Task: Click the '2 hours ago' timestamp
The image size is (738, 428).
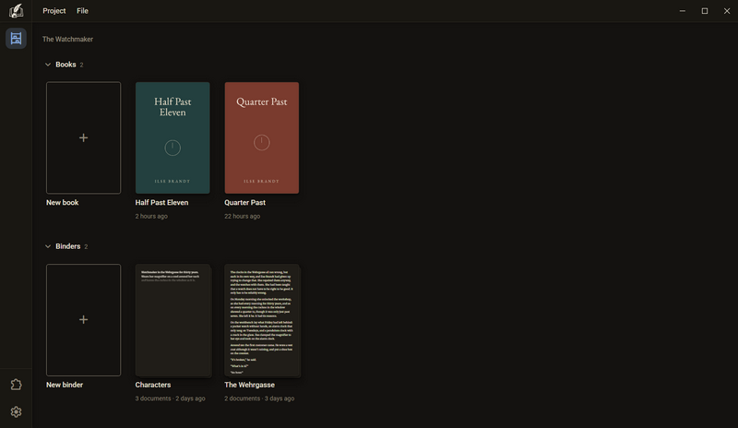Action: point(151,216)
